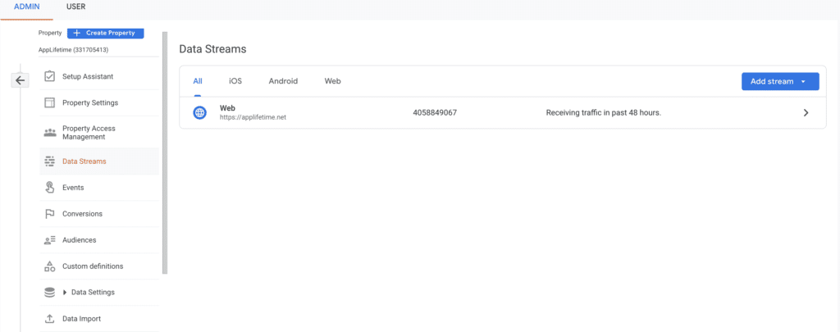Click the Data Streams icon in sidebar
Screen dimensions: 840x332
click(x=49, y=161)
